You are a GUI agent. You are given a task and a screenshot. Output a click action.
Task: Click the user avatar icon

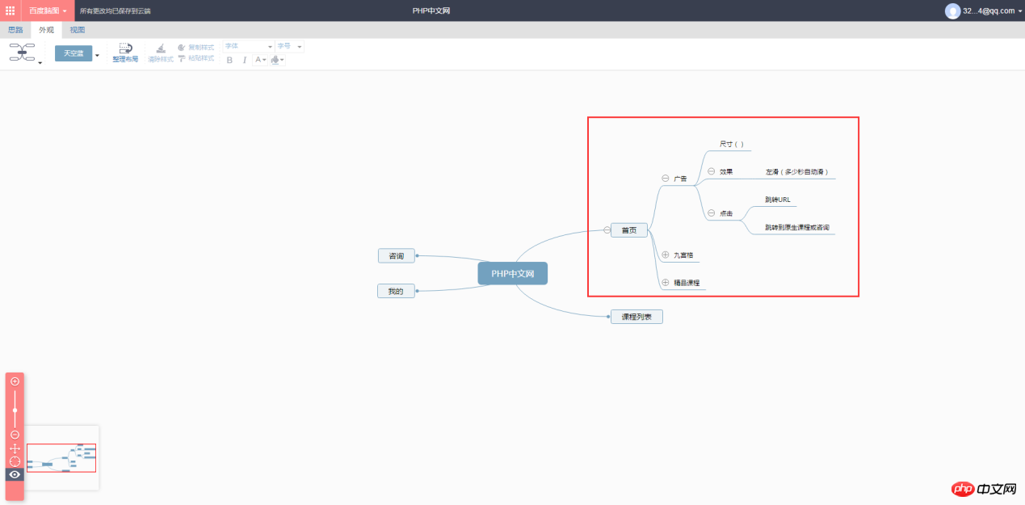tap(952, 11)
